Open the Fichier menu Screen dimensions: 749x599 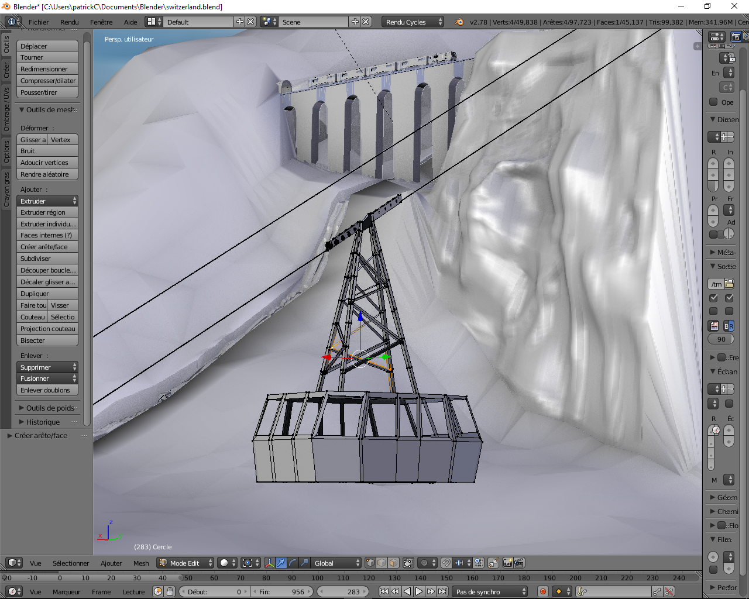[x=39, y=22]
